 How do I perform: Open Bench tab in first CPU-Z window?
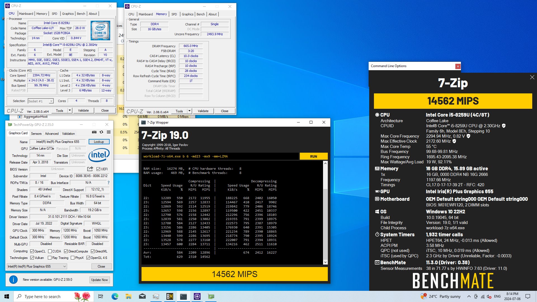81,14
